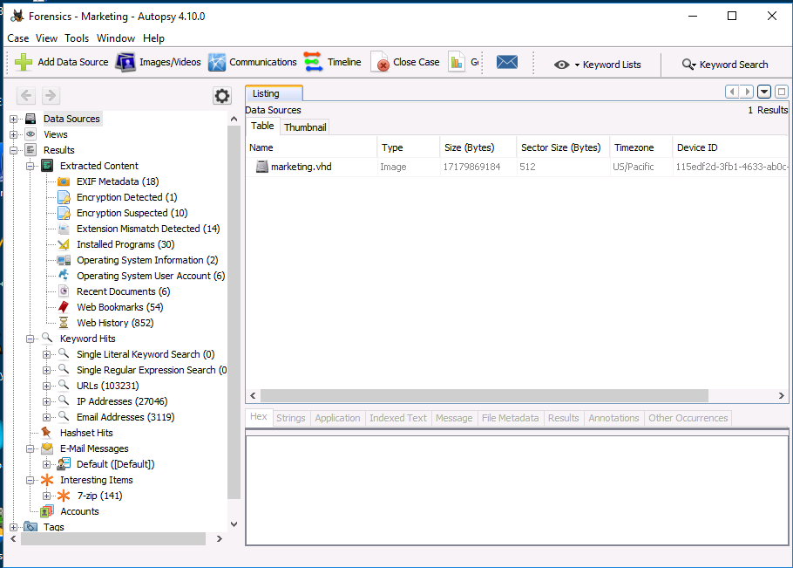Viewport: 793px width, 568px height.
Task: Maximize the Listing panel window
Action: pos(782,92)
